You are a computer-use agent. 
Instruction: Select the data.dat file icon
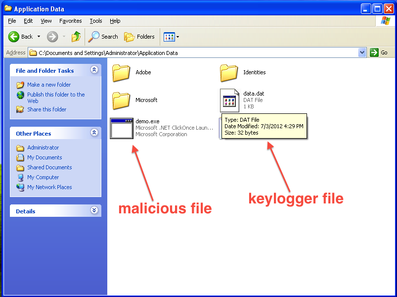(228, 100)
